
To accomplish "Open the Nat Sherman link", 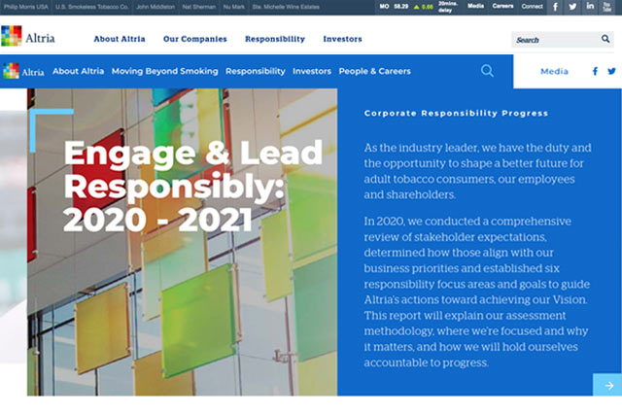I will [x=199, y=7].
